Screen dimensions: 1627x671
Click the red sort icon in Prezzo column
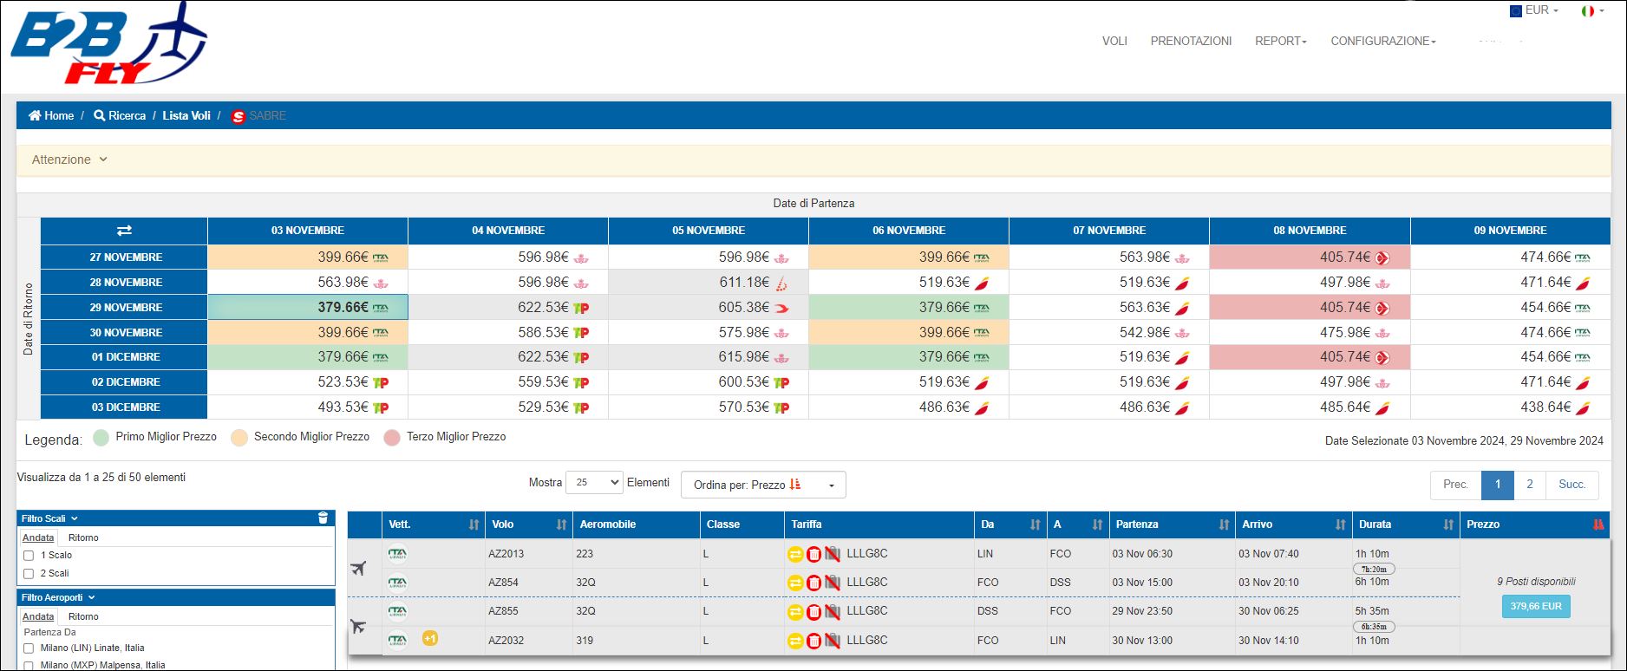(1598, 524)
